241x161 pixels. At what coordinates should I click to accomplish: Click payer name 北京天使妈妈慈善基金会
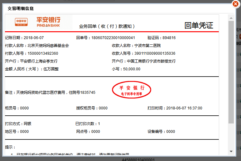[x=48, y=46]
